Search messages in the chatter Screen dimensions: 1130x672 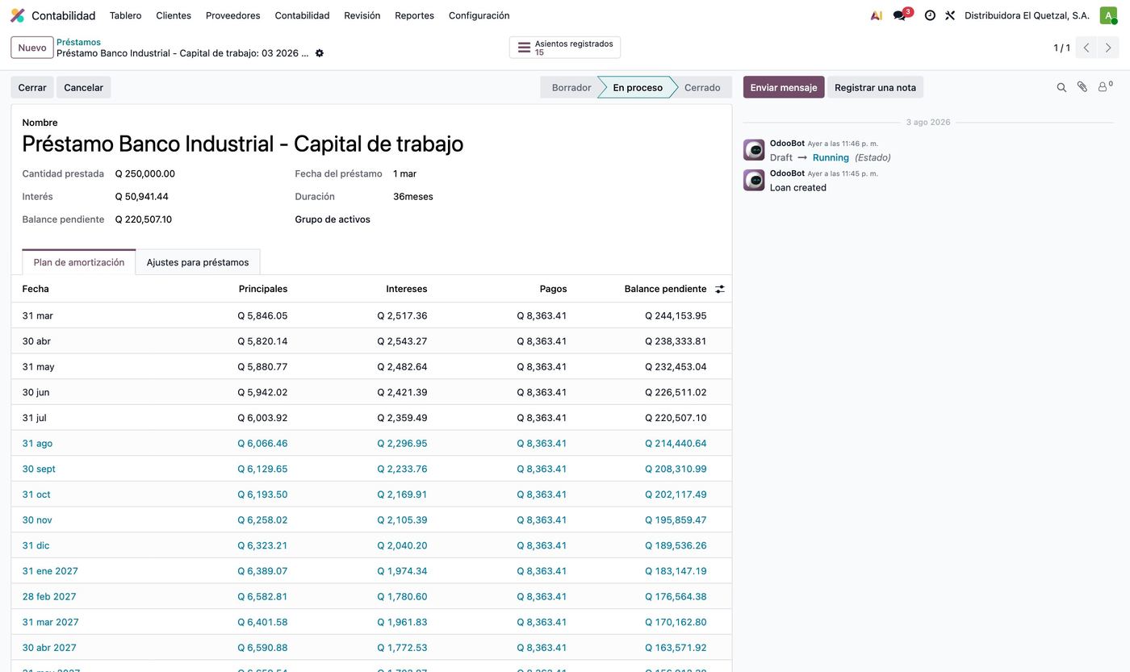1061,87
